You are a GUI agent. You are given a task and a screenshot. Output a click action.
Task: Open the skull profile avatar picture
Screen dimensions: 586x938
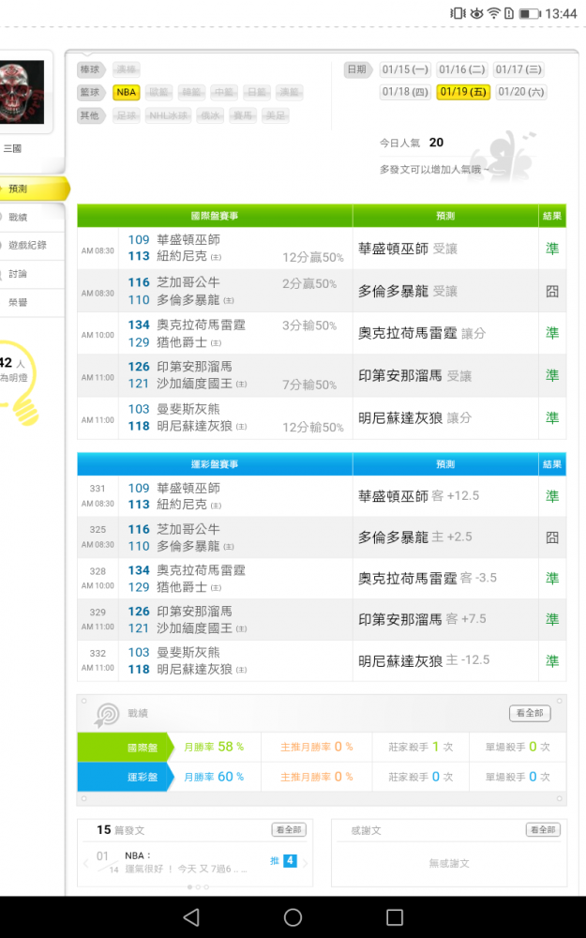coord(23,92)
